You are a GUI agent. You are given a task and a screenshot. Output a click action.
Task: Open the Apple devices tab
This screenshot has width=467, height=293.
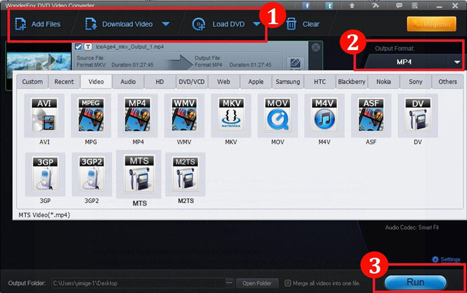coord(256,82)
